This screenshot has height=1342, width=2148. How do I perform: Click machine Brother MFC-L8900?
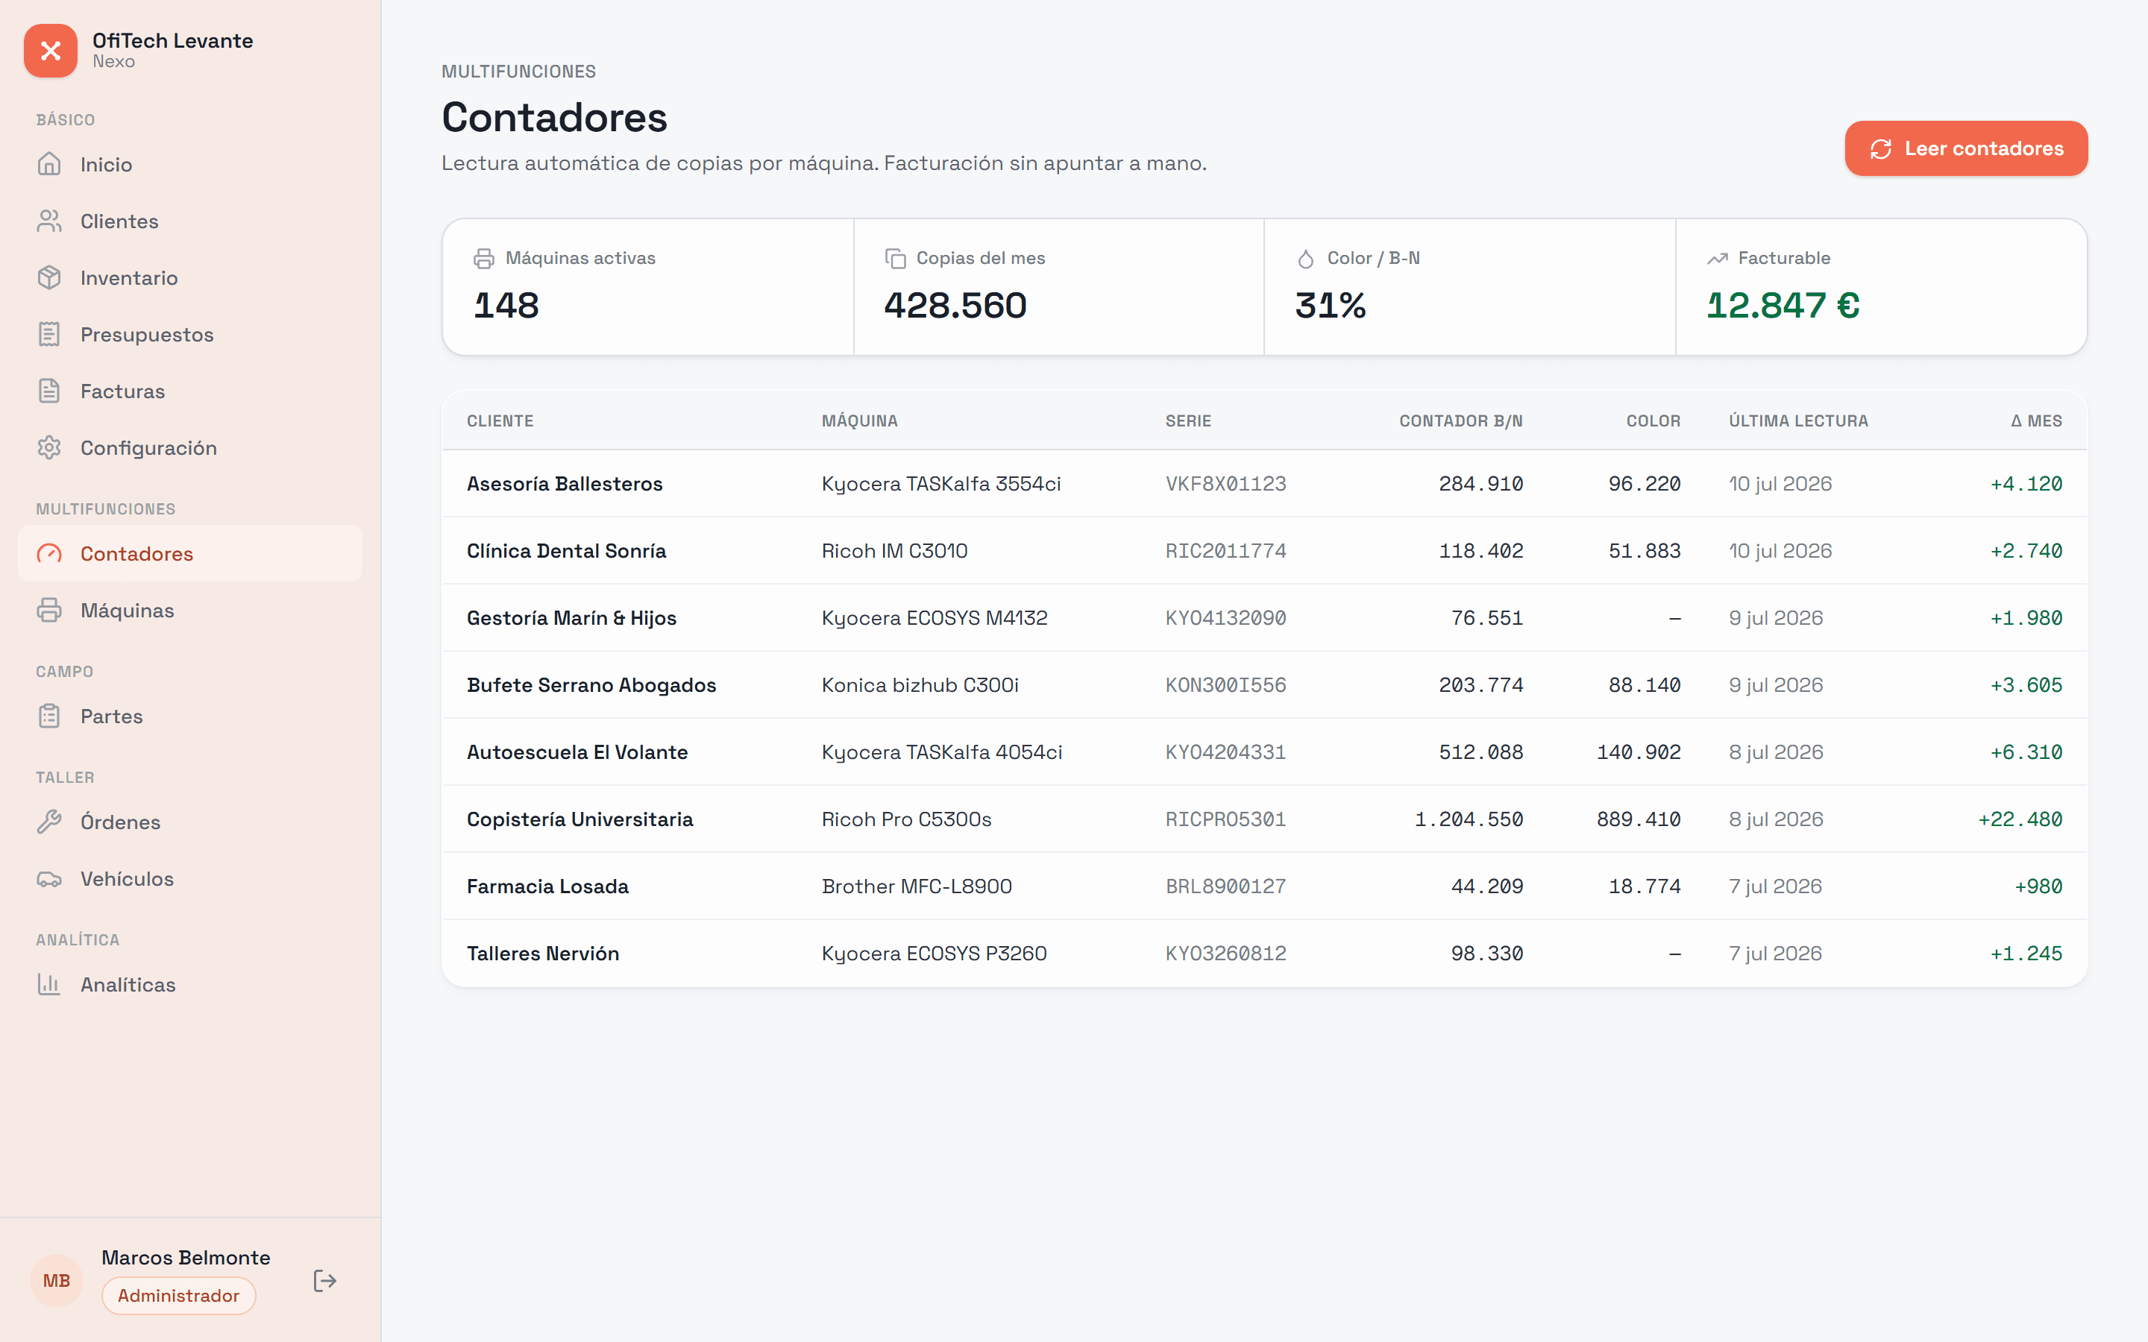917,886
